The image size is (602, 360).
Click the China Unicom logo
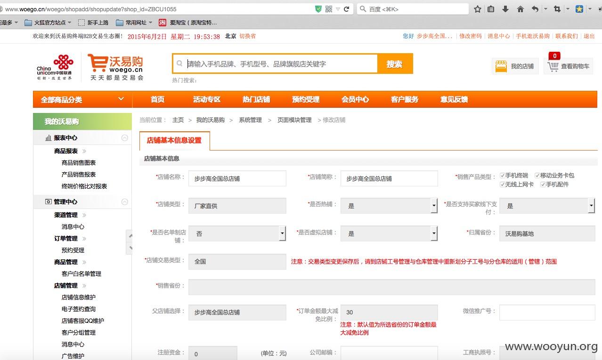[x=55, y=66]
